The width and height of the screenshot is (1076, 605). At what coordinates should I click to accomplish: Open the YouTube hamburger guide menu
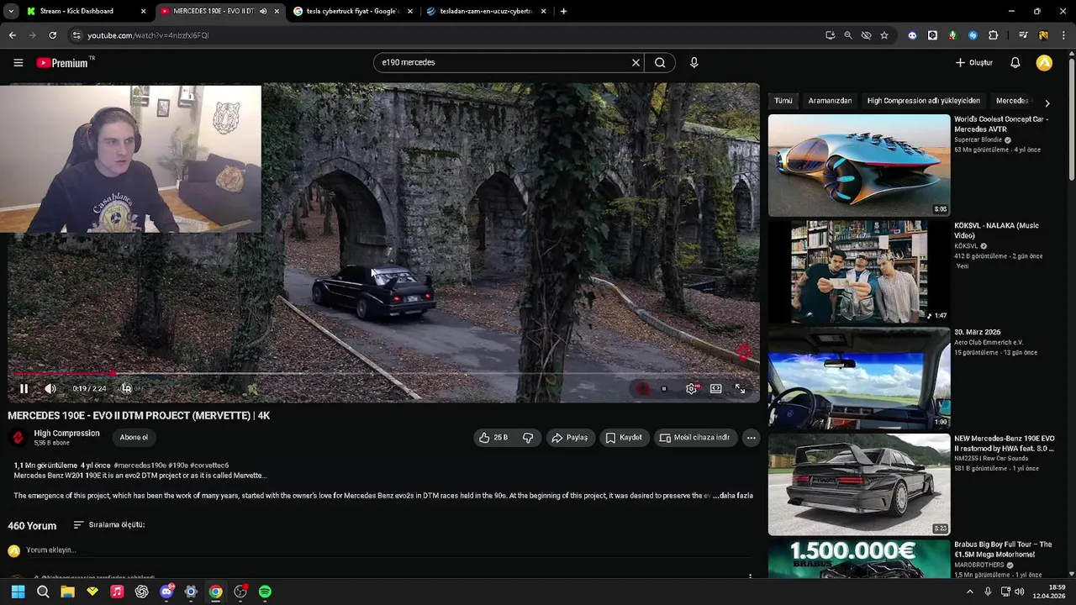(x=18, y=62)
